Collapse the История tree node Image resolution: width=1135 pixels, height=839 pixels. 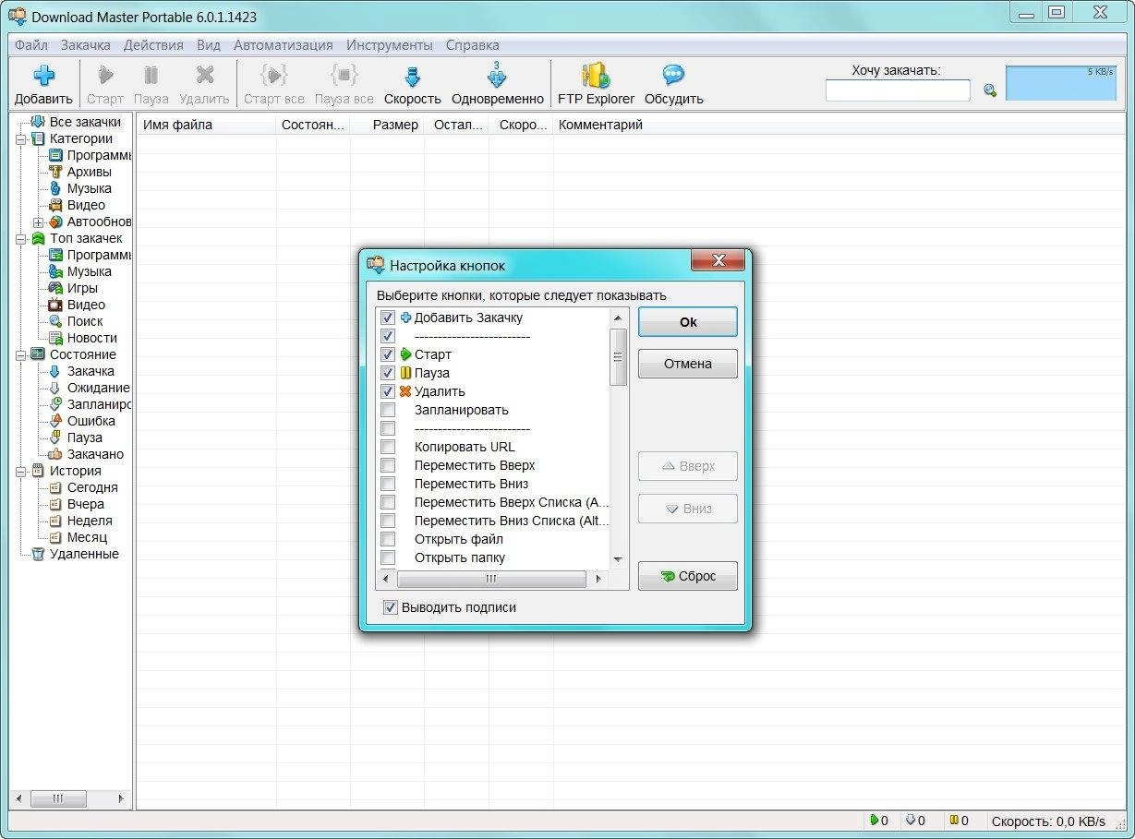(20, 472)
